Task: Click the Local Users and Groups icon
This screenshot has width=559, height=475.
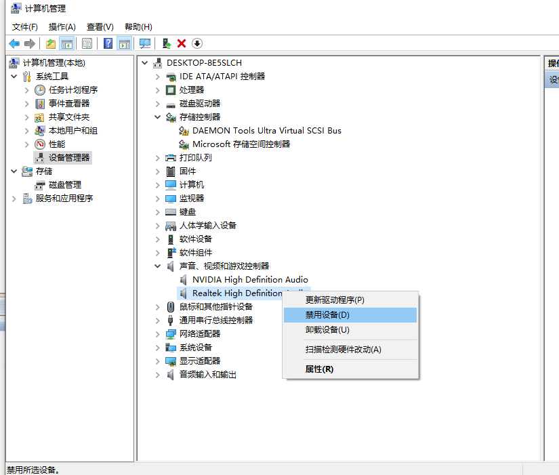Action: tap(40, 131)
